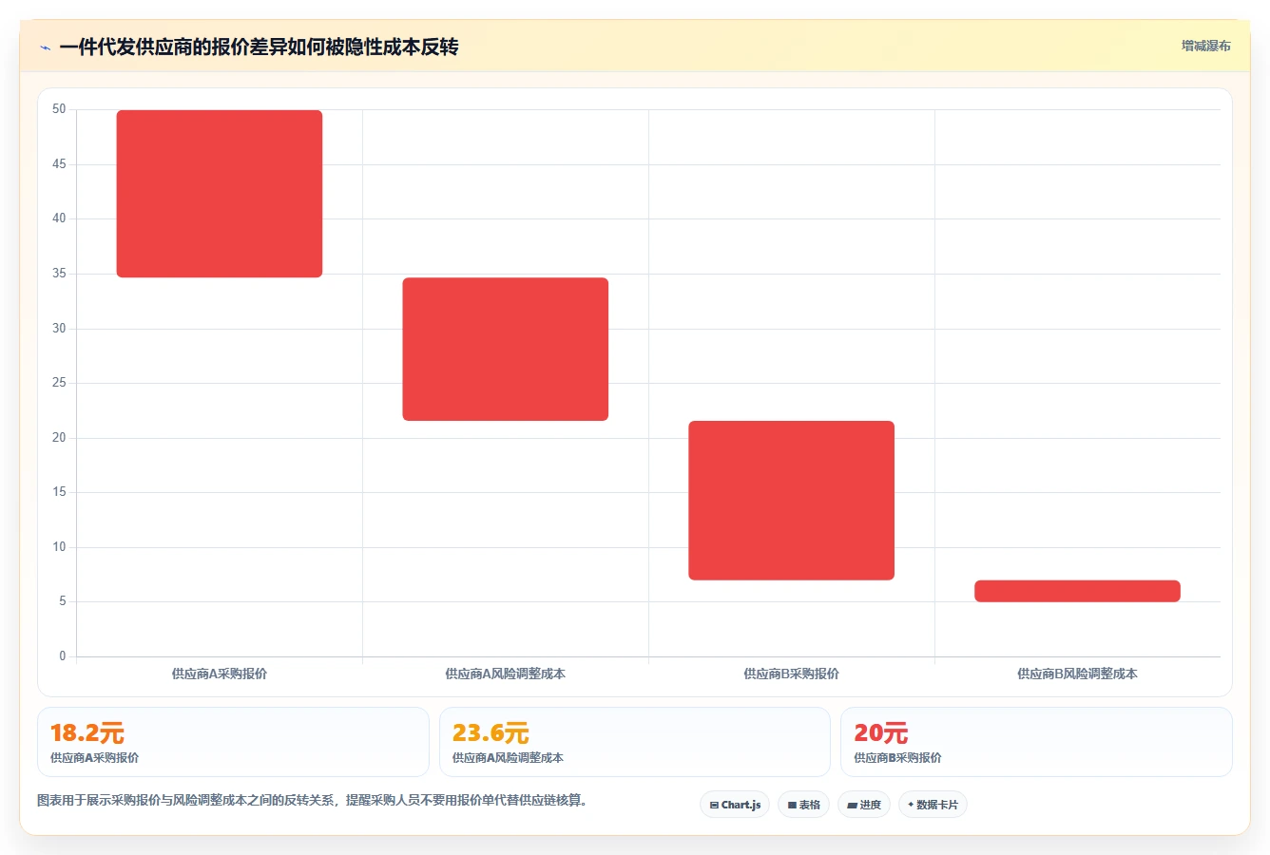Click the 供应商A采购报价 label under 18.2元
1270x855 pixels.
point(94,758)
